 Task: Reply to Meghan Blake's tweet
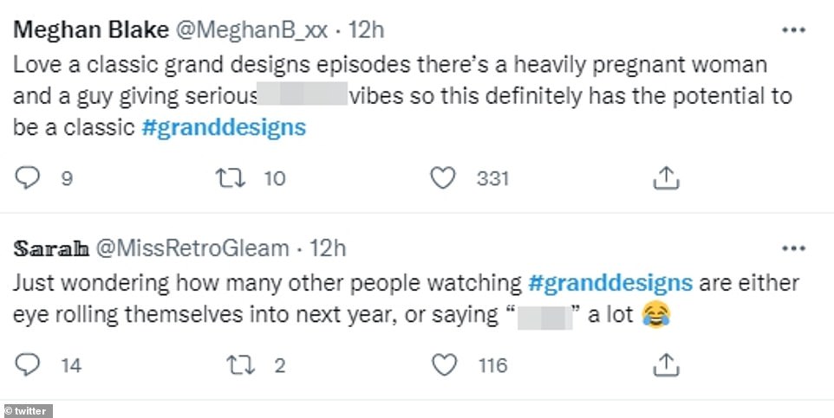click(x=29, y=178)
